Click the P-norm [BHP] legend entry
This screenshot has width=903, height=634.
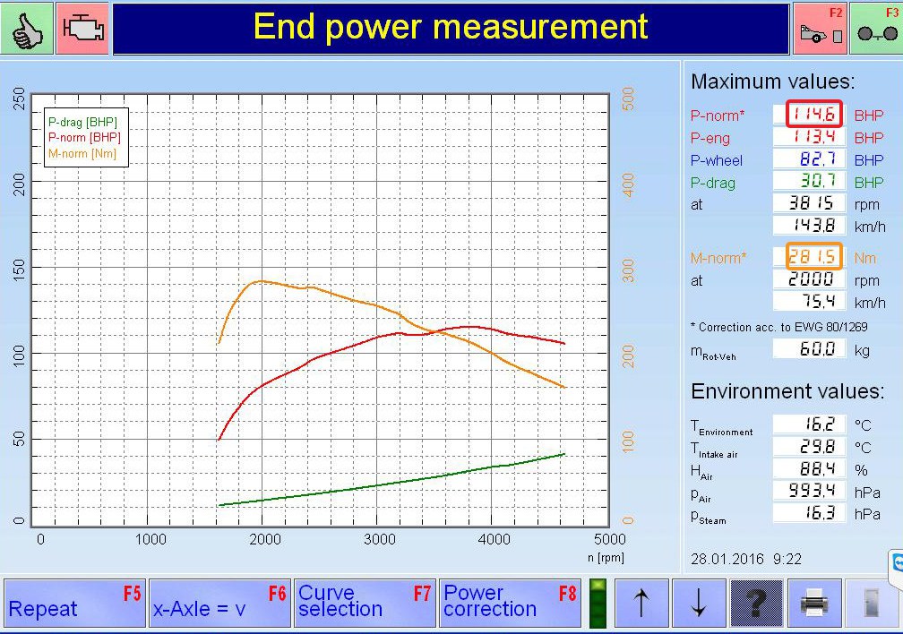pos(84,138)
